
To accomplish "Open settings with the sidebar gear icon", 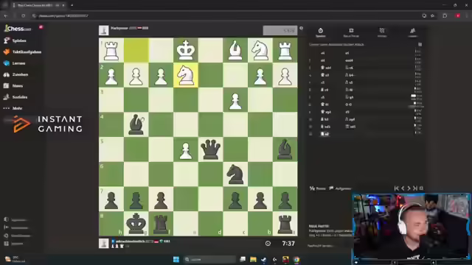I will point(6,236).
